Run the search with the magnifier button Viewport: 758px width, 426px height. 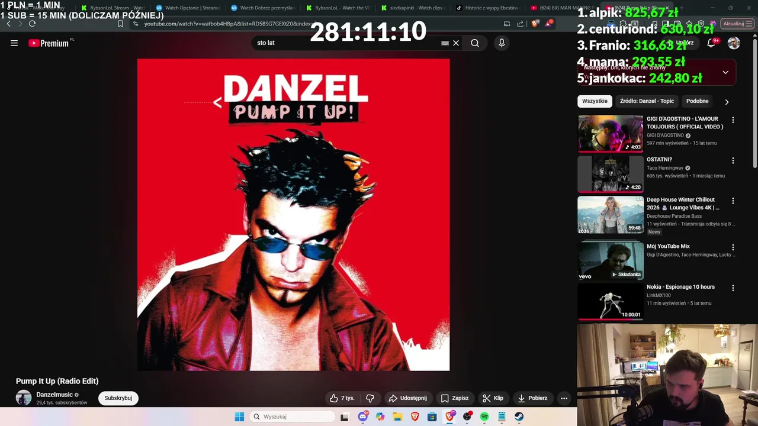(x=475, y=43)
